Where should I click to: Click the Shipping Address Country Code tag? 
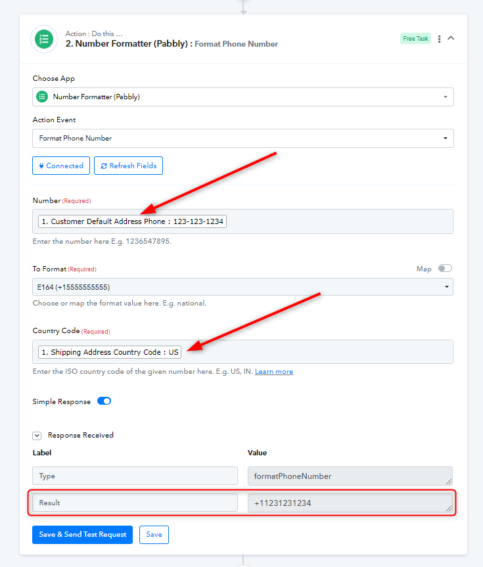pos(110,352)
